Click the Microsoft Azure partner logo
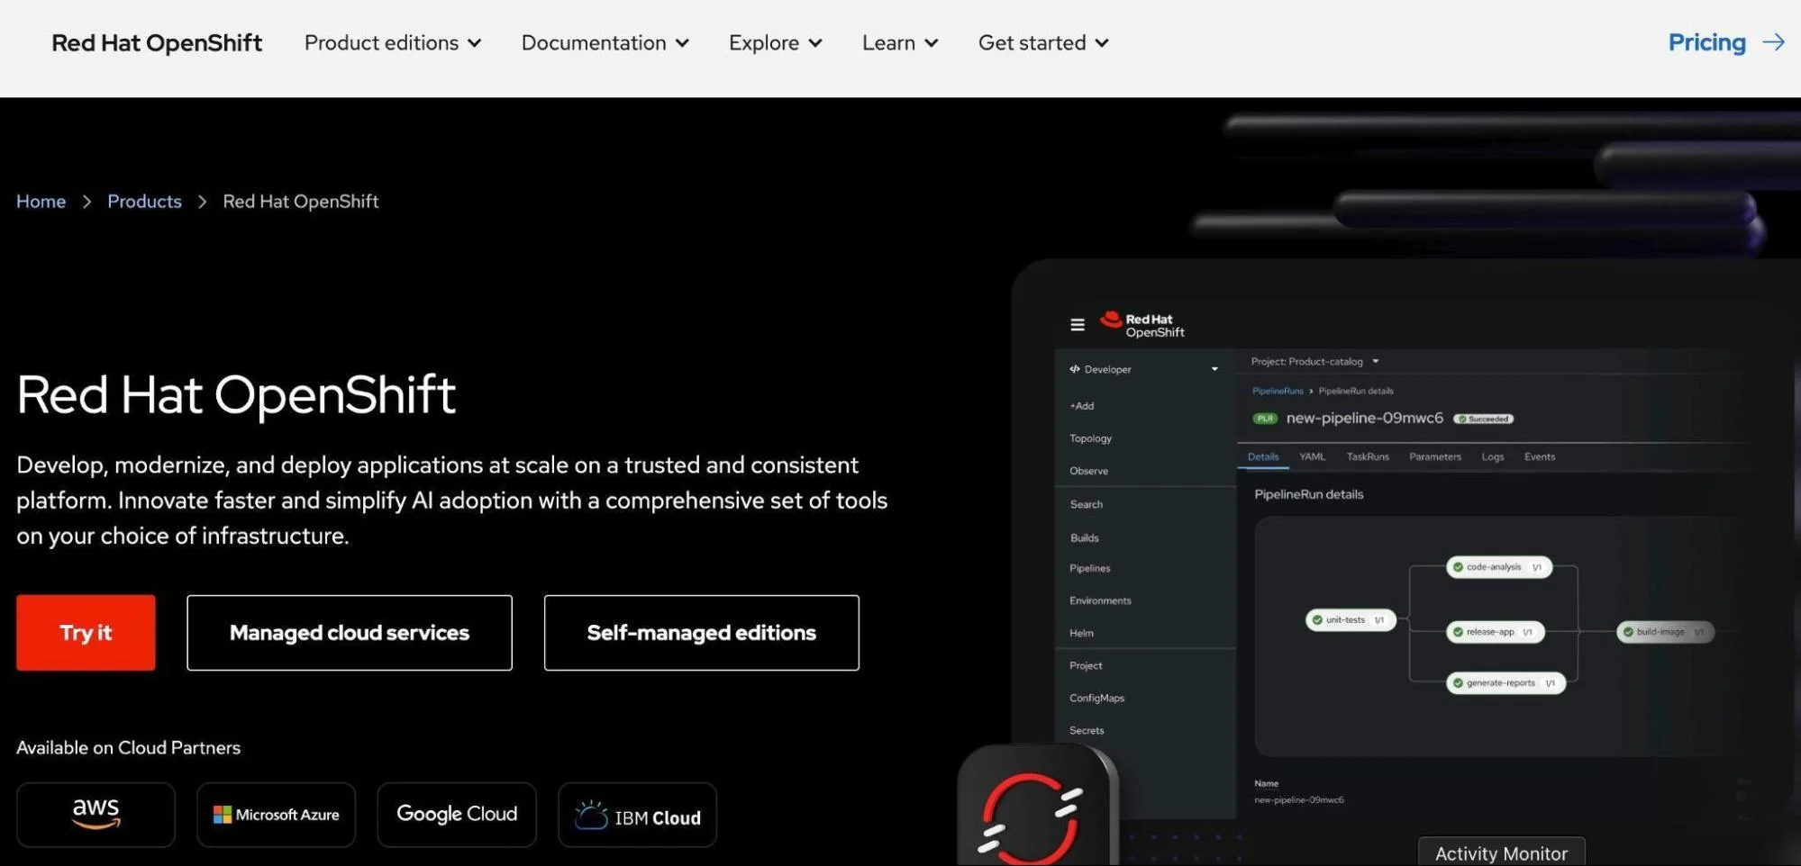The width and height of the screenshot is (1801, 866). coord(276,814)
